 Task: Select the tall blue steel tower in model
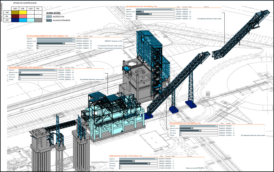(x=157, y=63)
